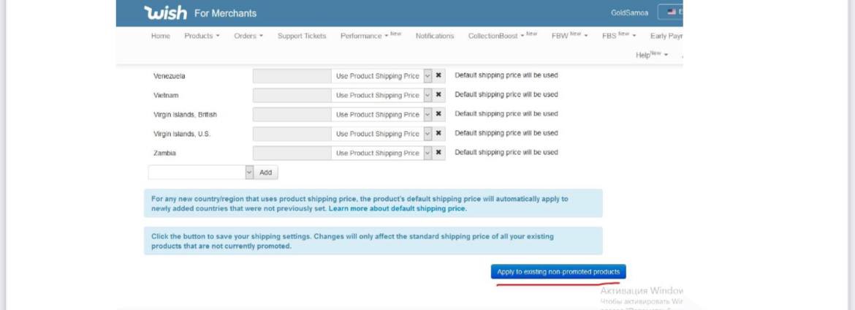This screenshot has height=310, width=855.
Task: Click Apply to existing non-promoted products
Action: [x=558, y=272]
